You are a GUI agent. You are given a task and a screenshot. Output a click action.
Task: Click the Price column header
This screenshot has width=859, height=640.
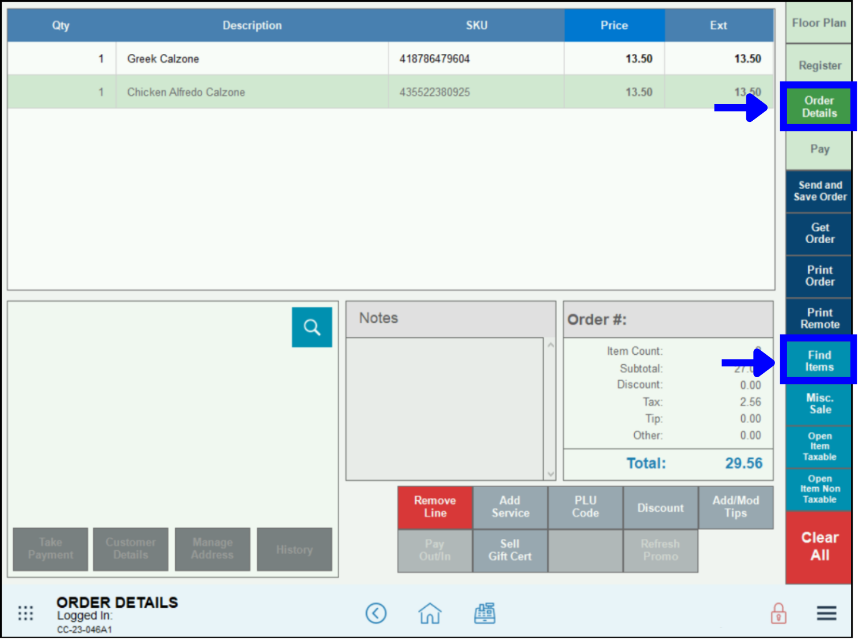tap(614, 25)
